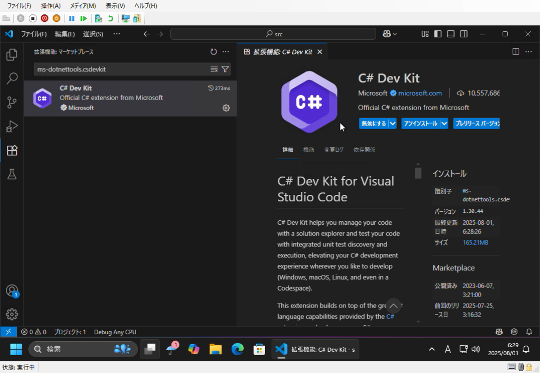Open the Extensions view icon
This screenshot has width=540, height=373.
[12, 150]
